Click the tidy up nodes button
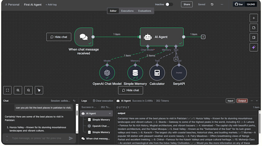 click(39, 90)
